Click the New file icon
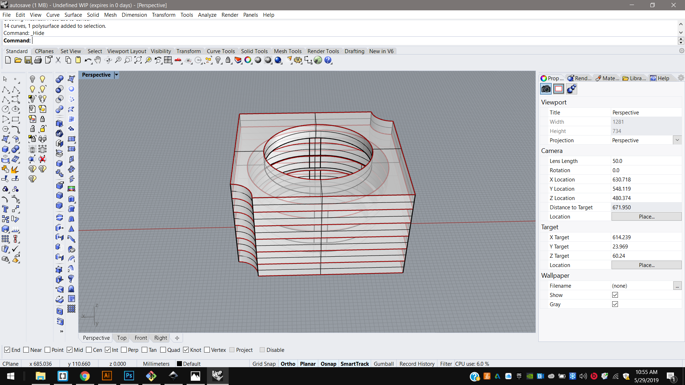 click(x=8, y=60)
